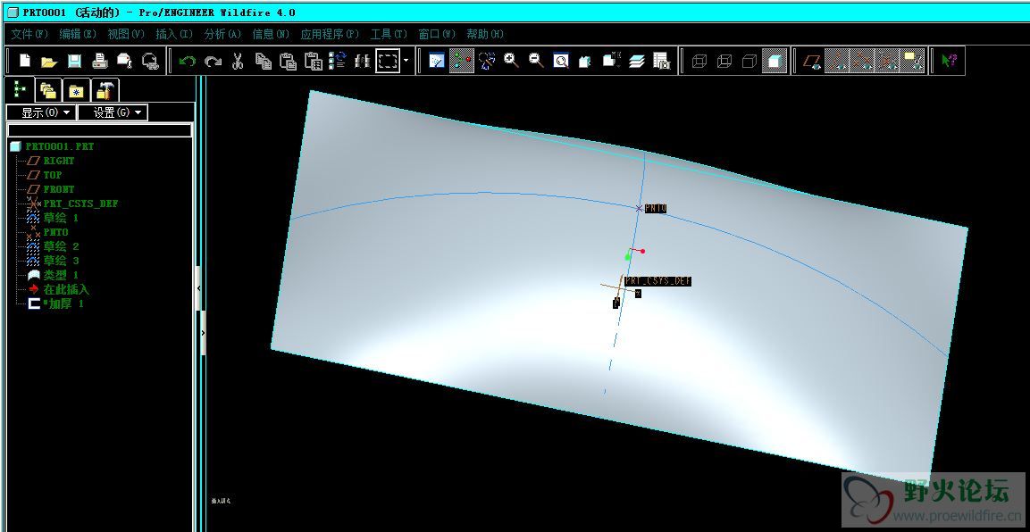The image size is (1030, 532).
Task: Open the 视图(V) menu
Action: point(126,34)
